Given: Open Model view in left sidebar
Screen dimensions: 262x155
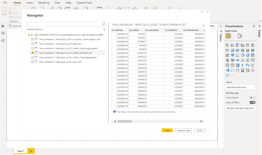Looking at the screenshot, I should pyautogui.click(x=3, y=41).
